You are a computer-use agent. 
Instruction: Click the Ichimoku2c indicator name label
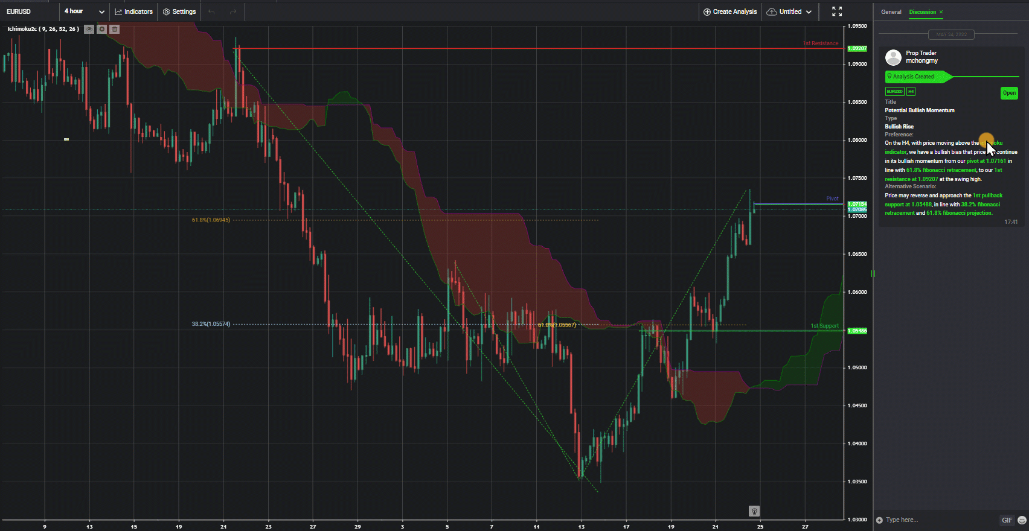[43, 29]
